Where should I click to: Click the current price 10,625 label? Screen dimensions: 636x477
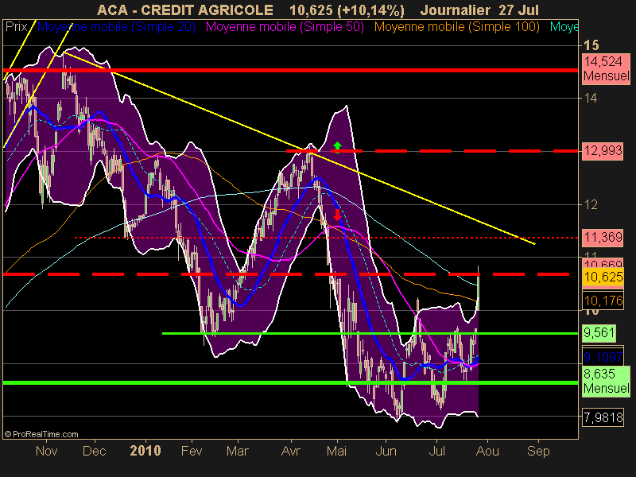pos(603,277)
